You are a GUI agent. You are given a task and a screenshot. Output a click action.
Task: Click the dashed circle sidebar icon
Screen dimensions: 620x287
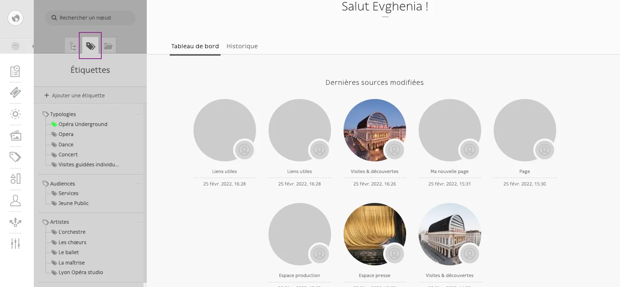pos(15,114)
